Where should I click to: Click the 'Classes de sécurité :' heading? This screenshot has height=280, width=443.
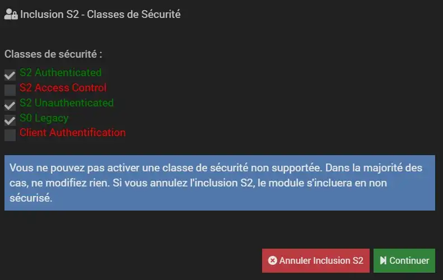pos(53,55)
